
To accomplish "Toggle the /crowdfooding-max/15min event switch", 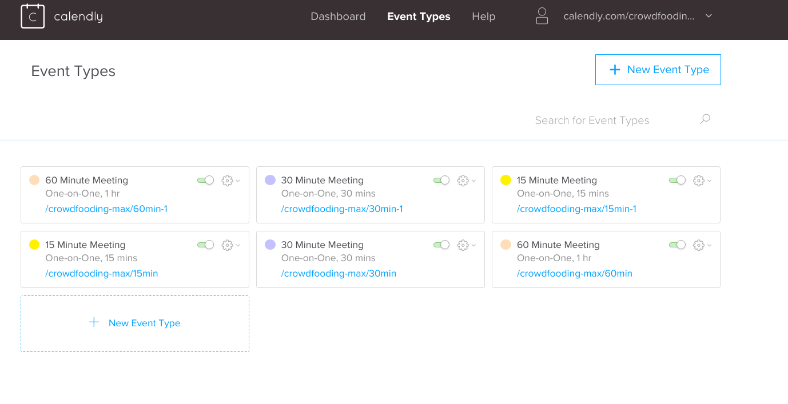I will click(x=206, y=245).
